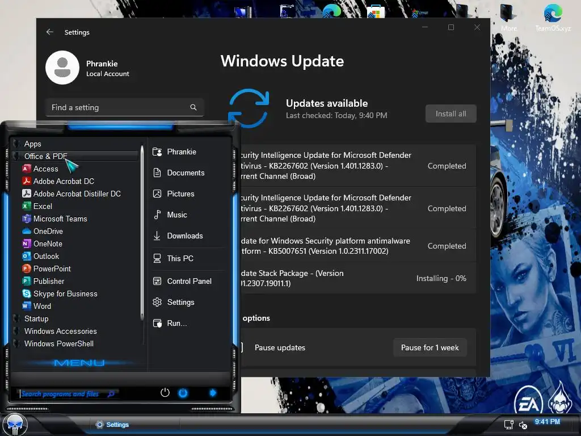Launch Outlook
Image resolution: width=581 pixels, height=436 pixels.
tap(41, 256)
